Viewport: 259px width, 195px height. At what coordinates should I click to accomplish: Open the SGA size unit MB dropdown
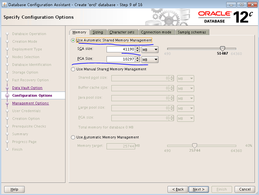point(150,49)
